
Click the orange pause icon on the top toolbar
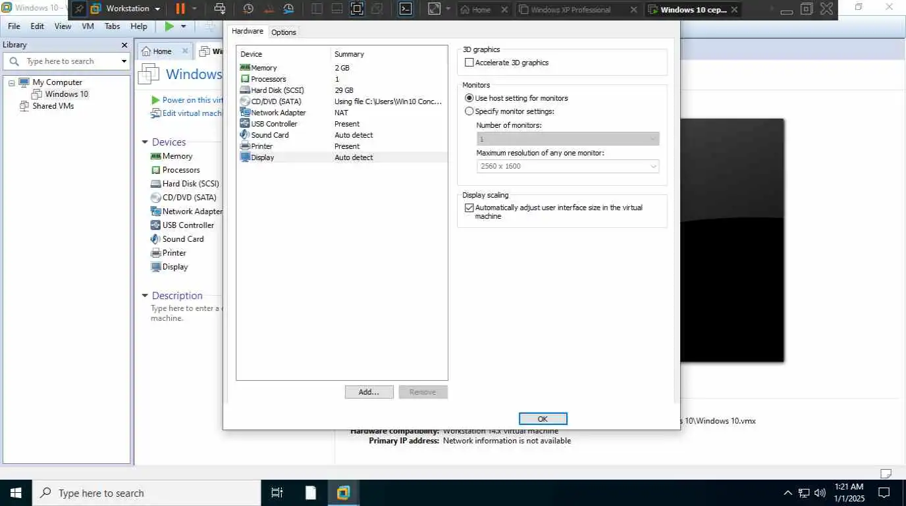pos(180,9)
